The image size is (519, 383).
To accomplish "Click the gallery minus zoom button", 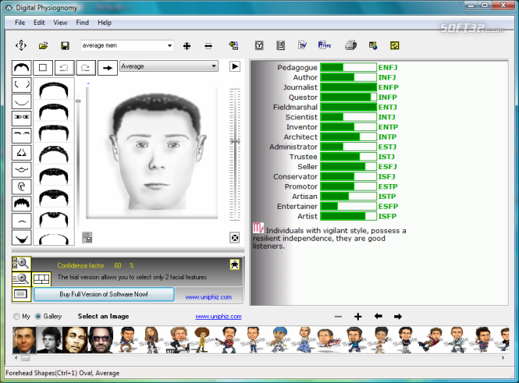I will [x=338, y=317].
